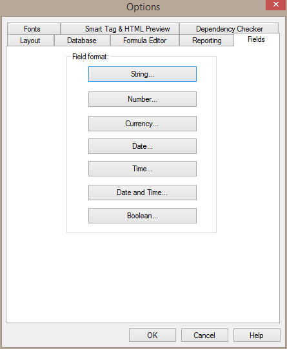Screen dimensions: 287x349
Task: Click the Boolean format button
Action: click(143, 216)
